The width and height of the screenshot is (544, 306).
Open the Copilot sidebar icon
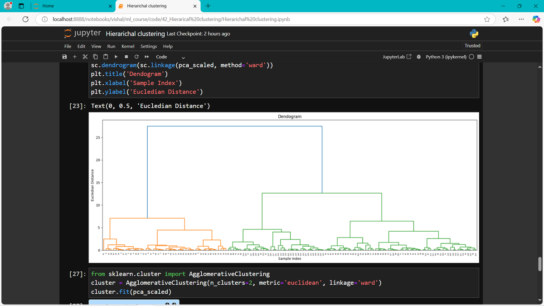coord(536,19)
